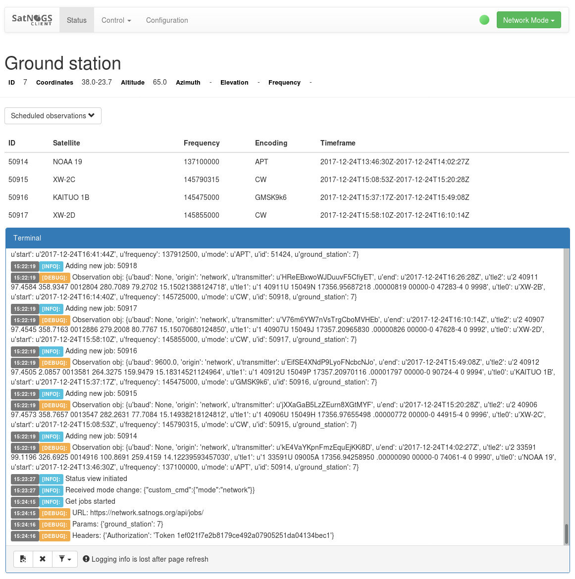Click the 'Received mode change' log line

160,490
